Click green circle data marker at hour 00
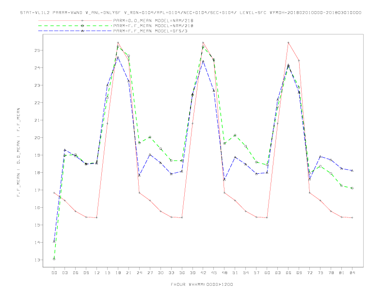Screen dimensions: 384x297 [x=54, y=259]
